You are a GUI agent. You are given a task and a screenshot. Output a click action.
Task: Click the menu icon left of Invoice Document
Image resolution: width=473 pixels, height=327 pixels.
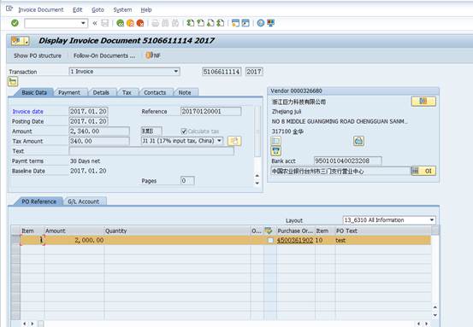coord(9,9)
